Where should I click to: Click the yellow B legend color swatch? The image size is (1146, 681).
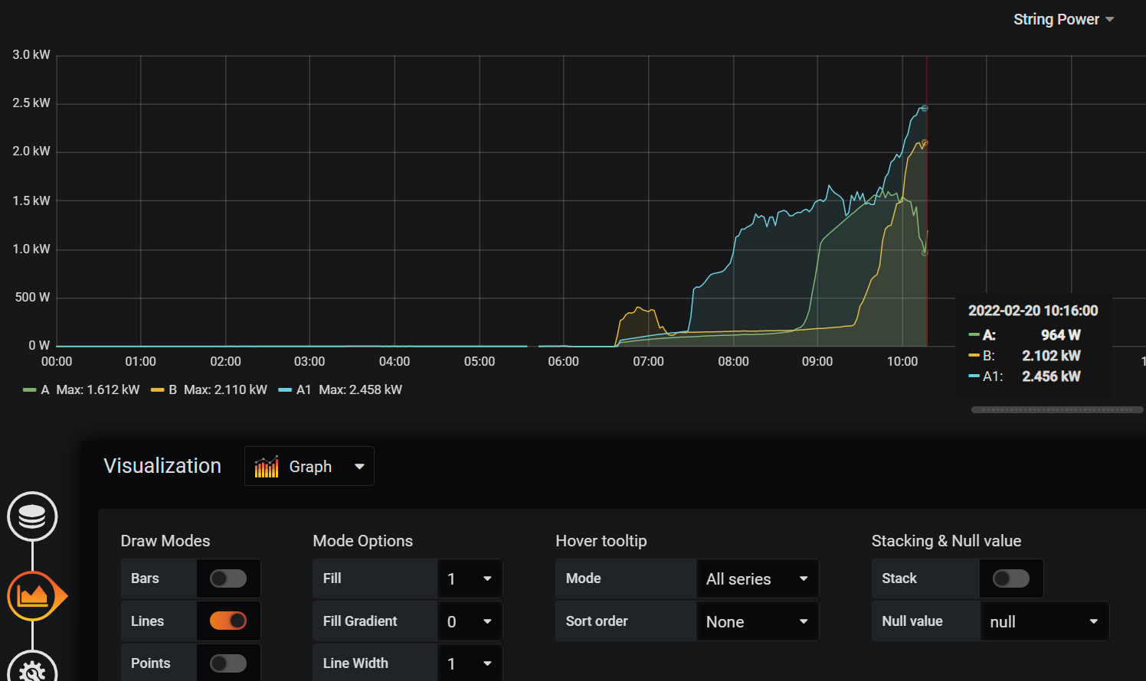click(x=158, y=390)
